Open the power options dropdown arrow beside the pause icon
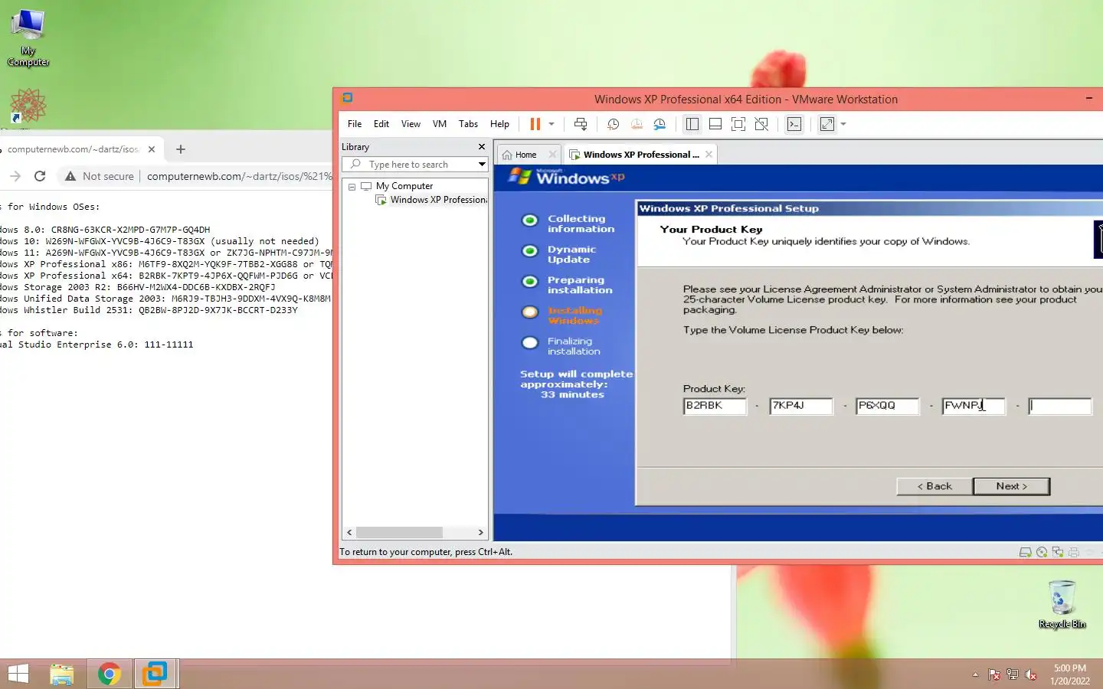Viewport: 1103px width, 689px height. 551,124
